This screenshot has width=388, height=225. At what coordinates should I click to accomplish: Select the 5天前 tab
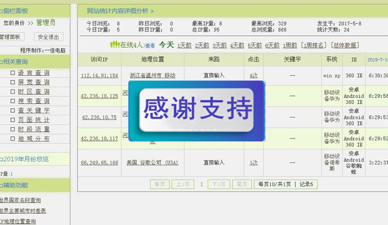[x=255, y=45]
